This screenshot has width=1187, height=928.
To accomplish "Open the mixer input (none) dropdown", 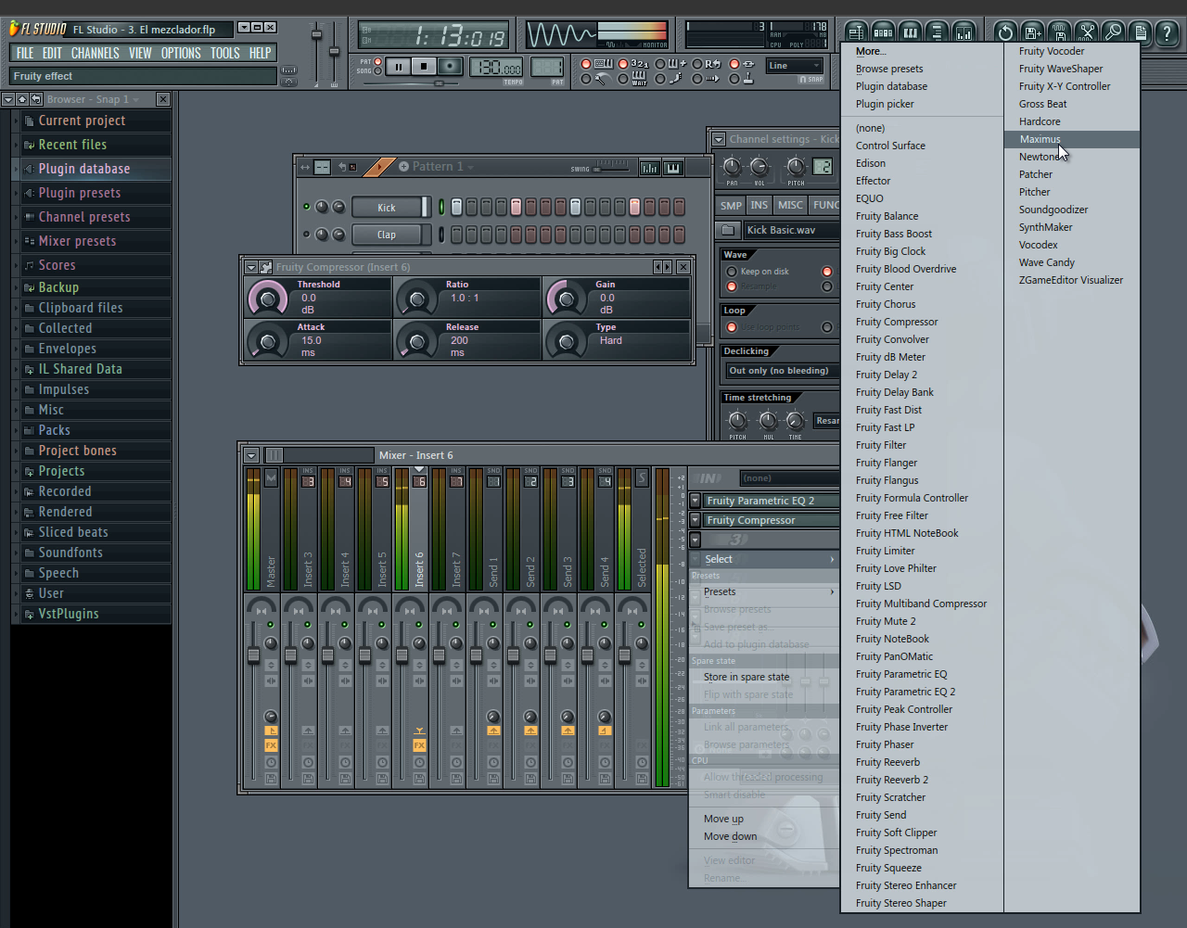I will [790, 478].
